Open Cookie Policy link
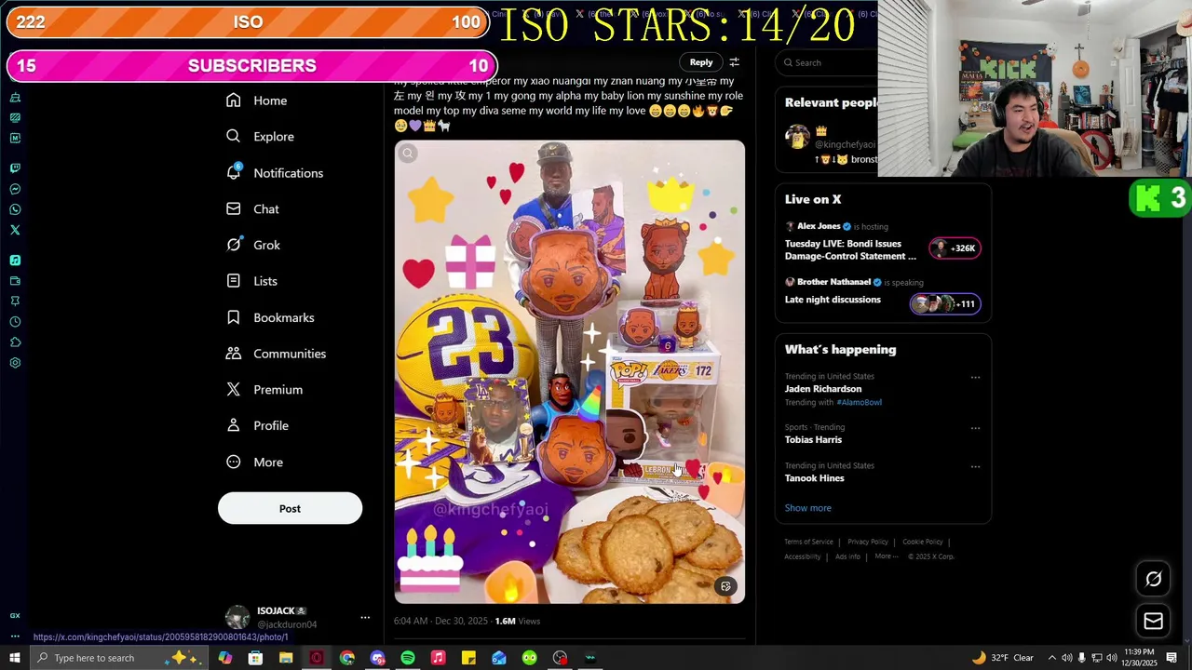The height and width of the screenshot is (670, 1192). pos(923,542)
